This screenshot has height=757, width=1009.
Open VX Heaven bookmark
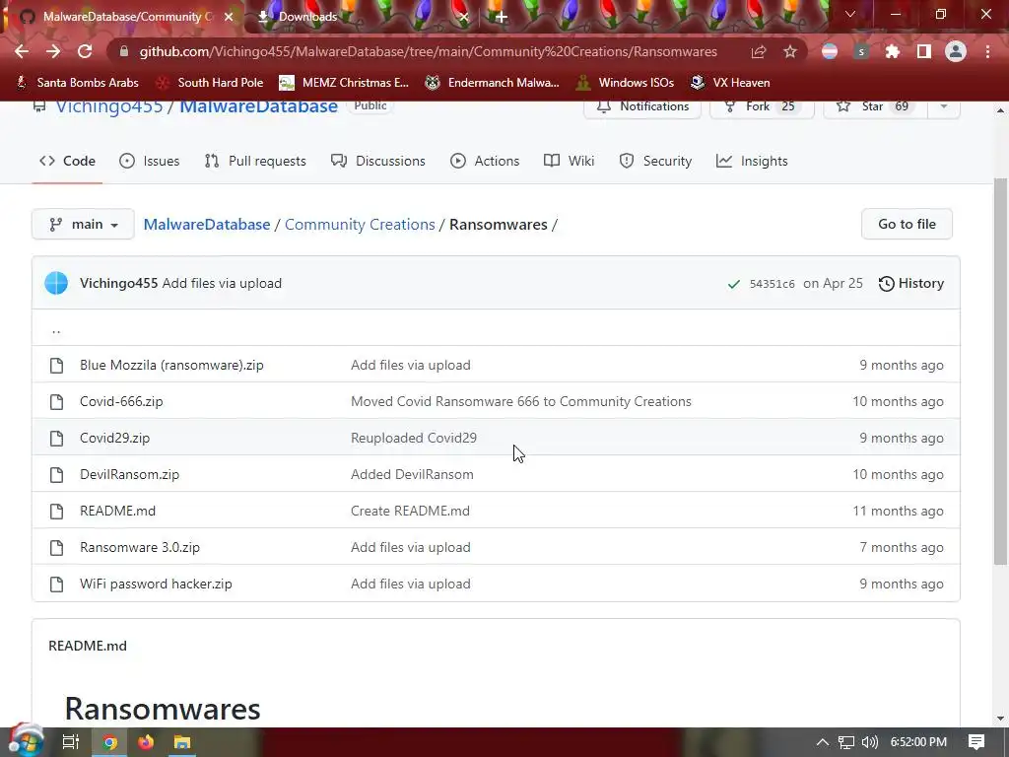click(x=730, y=83)
